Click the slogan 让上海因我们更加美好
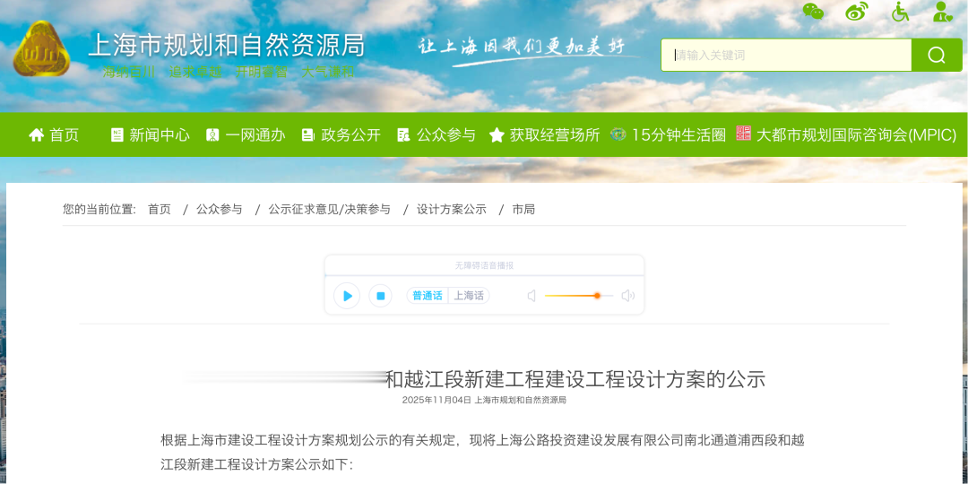The width and height of the screenshot is (968, 484). [x=523, y=48]
